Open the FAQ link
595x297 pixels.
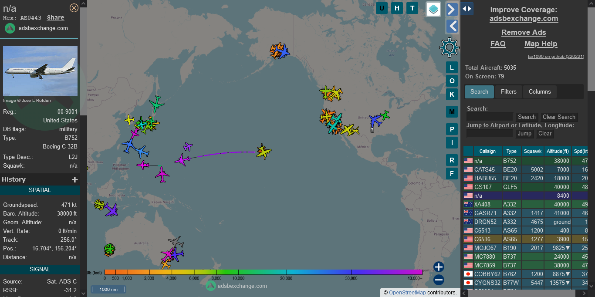click(x=498, y=44)
